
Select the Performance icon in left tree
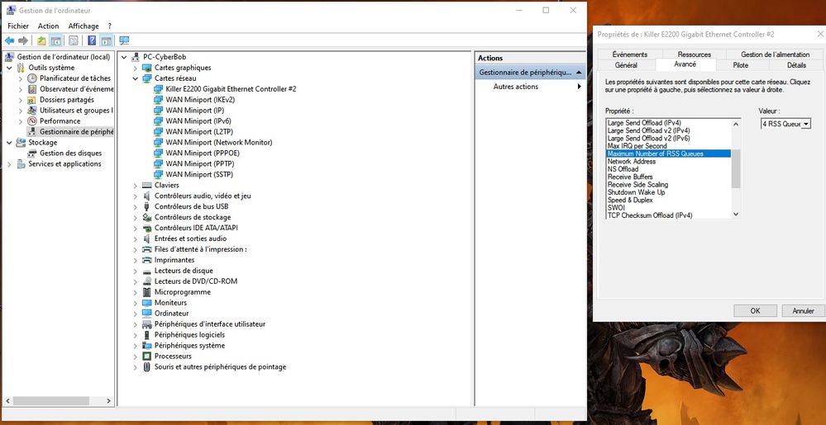[x=32, y=120]
